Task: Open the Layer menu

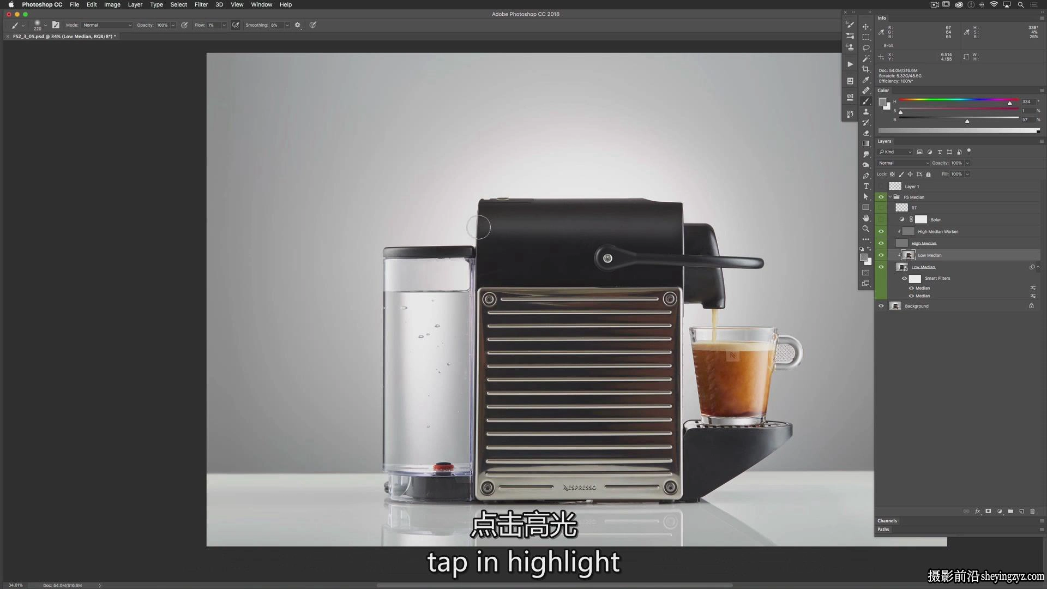Action: [135, 4]
